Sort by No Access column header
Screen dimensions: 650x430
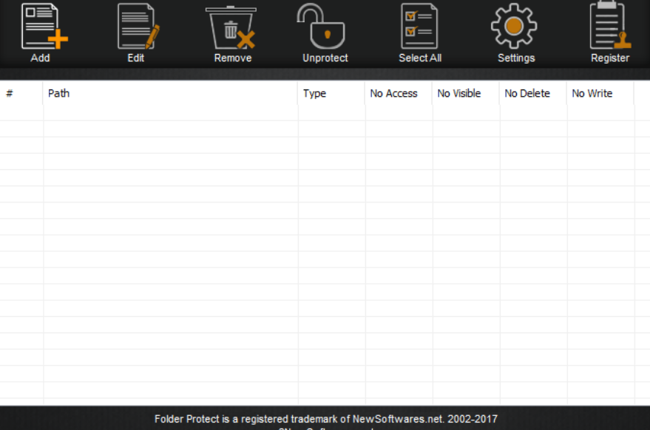[x=399, y=93]
